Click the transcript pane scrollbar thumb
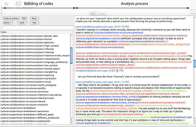196x127 pixels. point(195,64)
